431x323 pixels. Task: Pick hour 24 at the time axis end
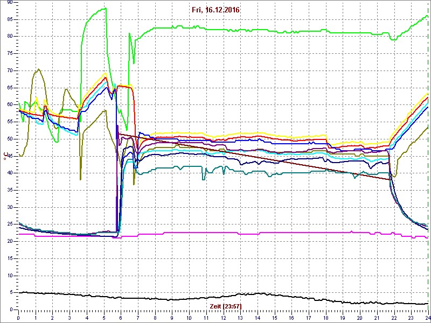coord(426,318)
